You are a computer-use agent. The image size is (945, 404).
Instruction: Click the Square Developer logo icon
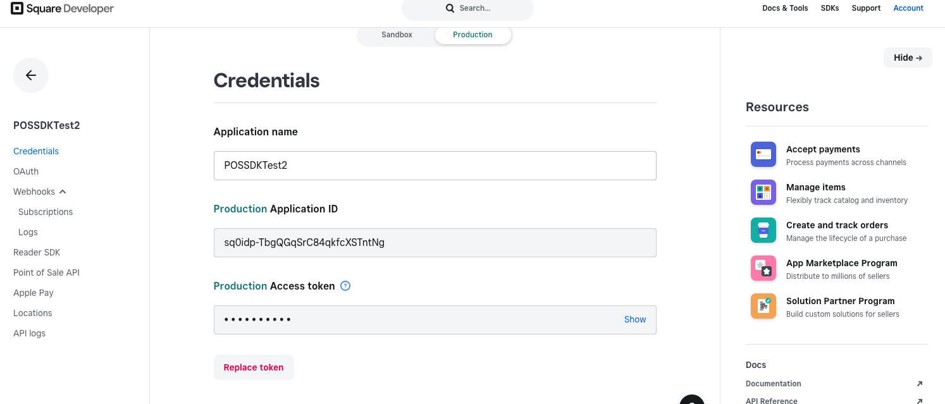click(17, 8)
